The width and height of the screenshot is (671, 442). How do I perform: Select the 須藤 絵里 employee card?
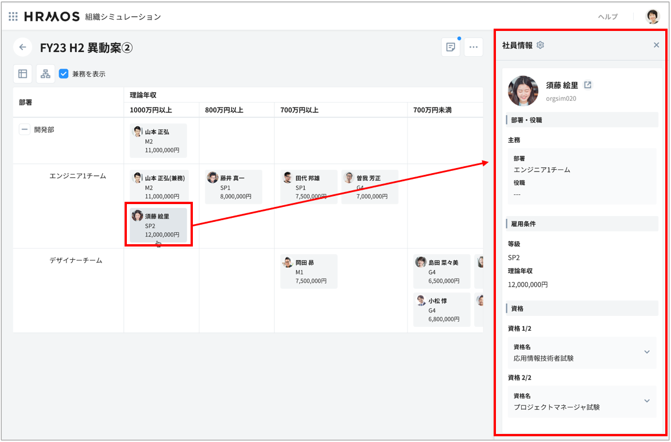point(158,225)
